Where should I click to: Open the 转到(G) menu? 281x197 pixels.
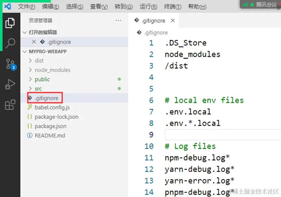coord(124,7)
